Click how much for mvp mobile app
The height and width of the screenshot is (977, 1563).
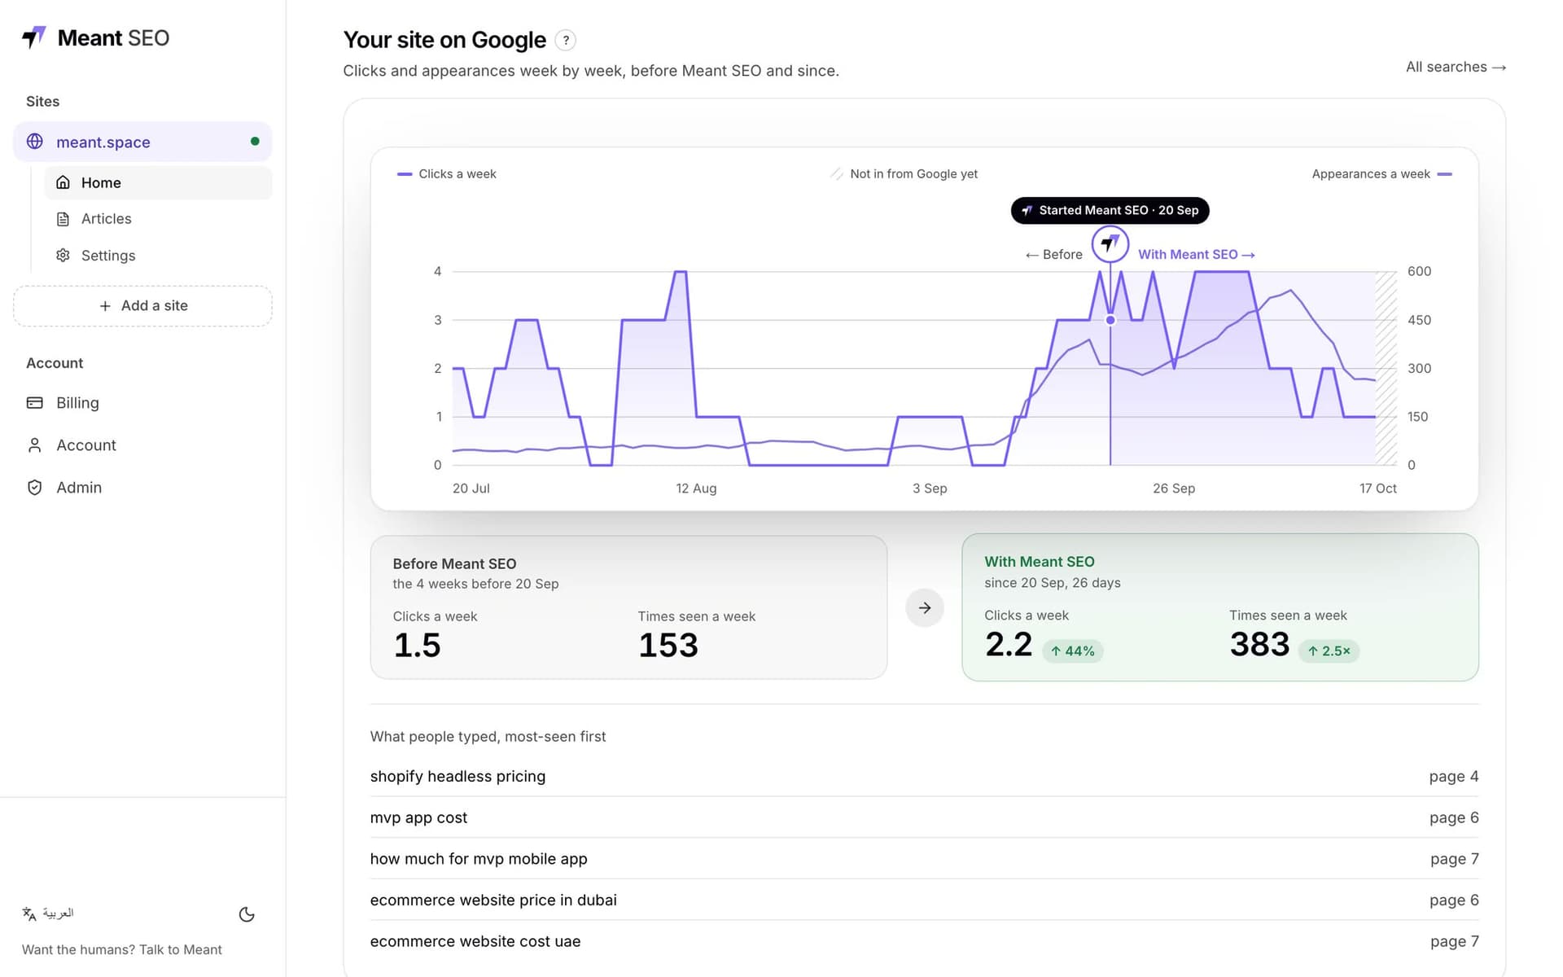click(x=924, y=859)
